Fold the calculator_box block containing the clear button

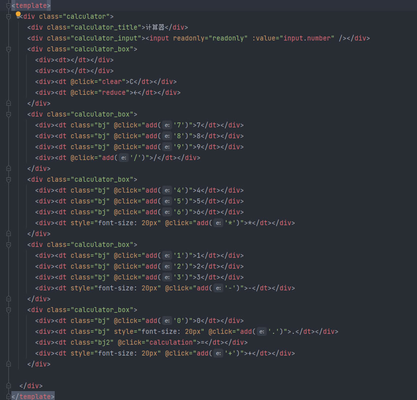click(8, 49)
